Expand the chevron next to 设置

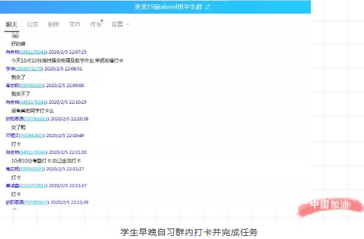[128, 24]
